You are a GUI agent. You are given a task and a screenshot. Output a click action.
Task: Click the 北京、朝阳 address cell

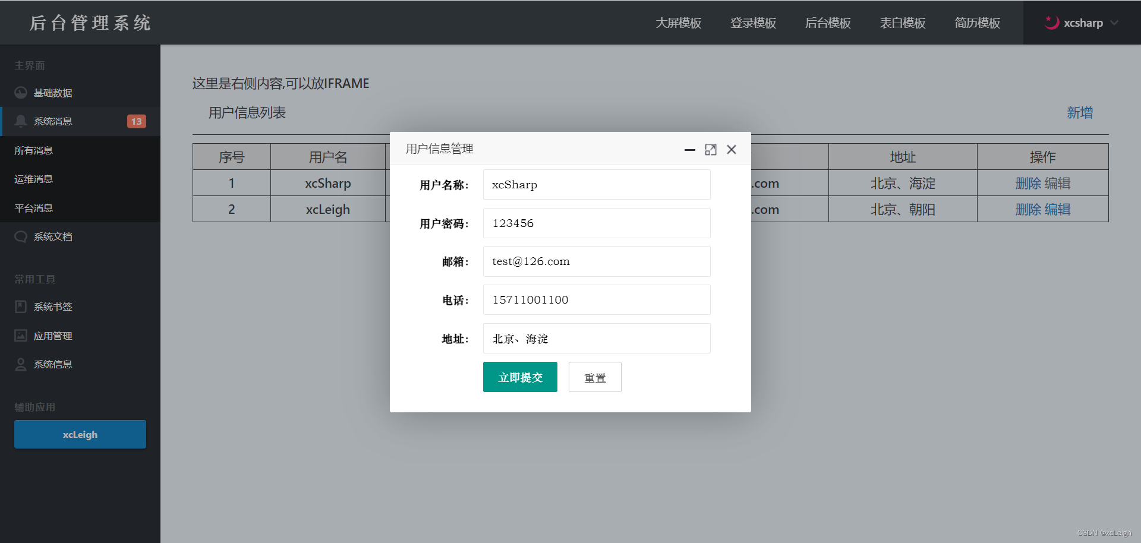click(903, 210)
